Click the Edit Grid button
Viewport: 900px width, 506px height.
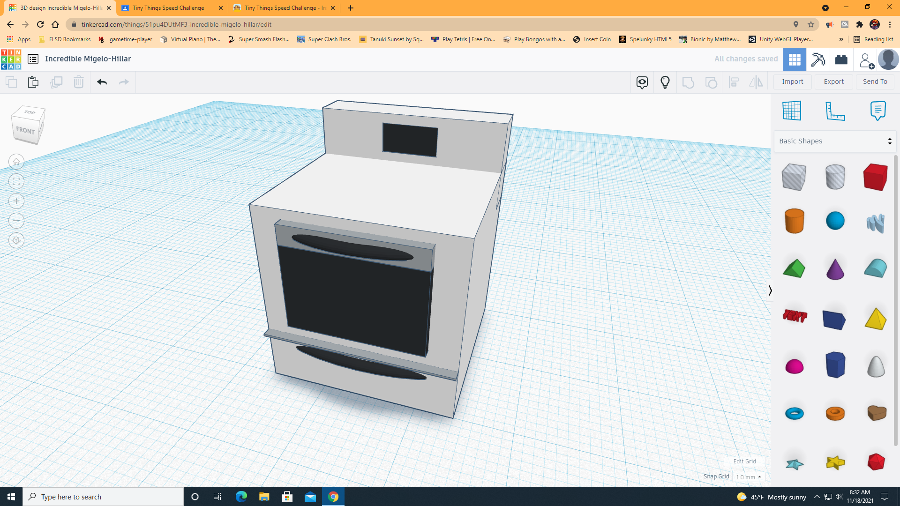[744, 461]
